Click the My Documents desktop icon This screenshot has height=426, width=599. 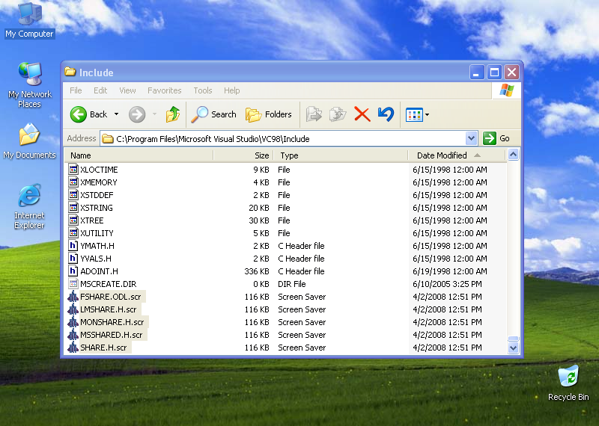pyautogui.click(x=29, y=135)
